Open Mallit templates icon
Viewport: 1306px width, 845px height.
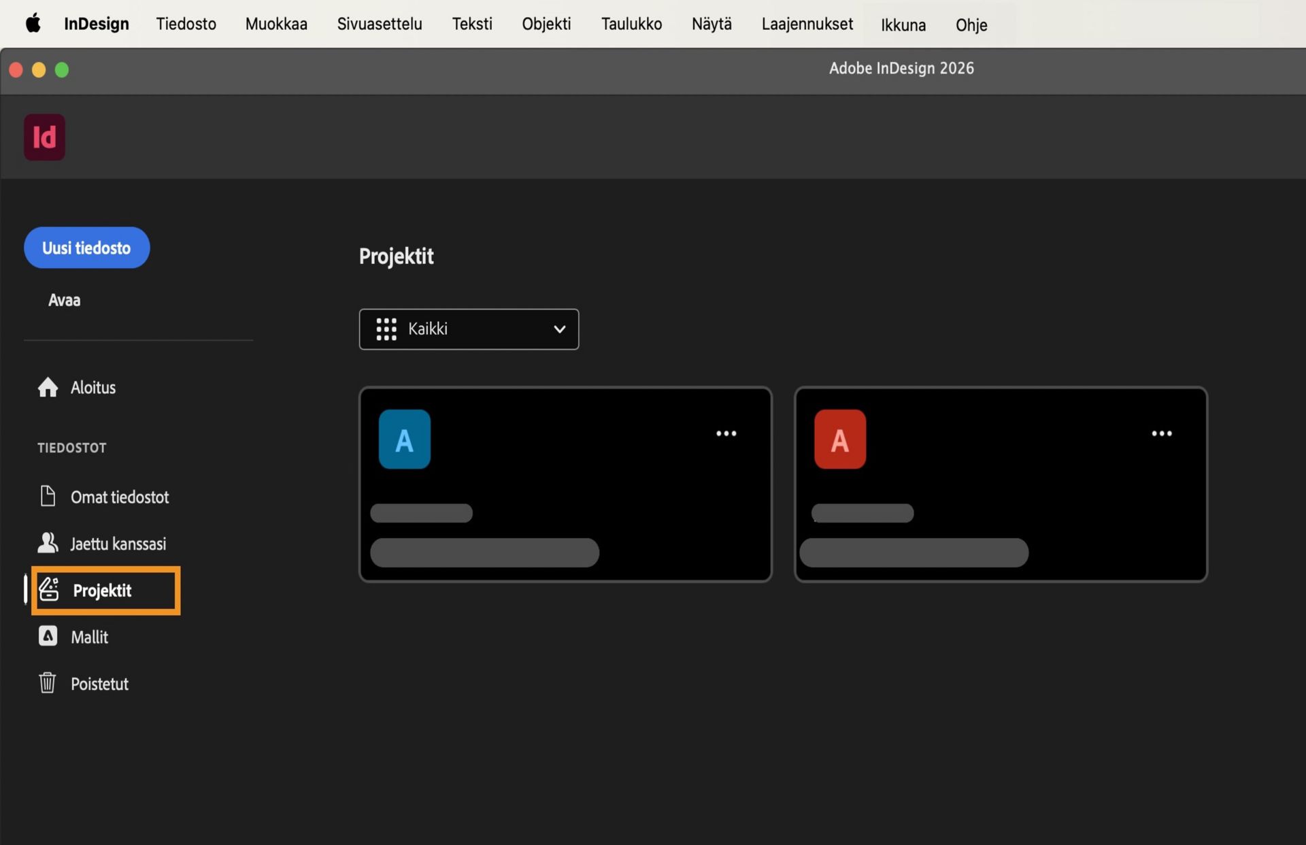point(48,636)
